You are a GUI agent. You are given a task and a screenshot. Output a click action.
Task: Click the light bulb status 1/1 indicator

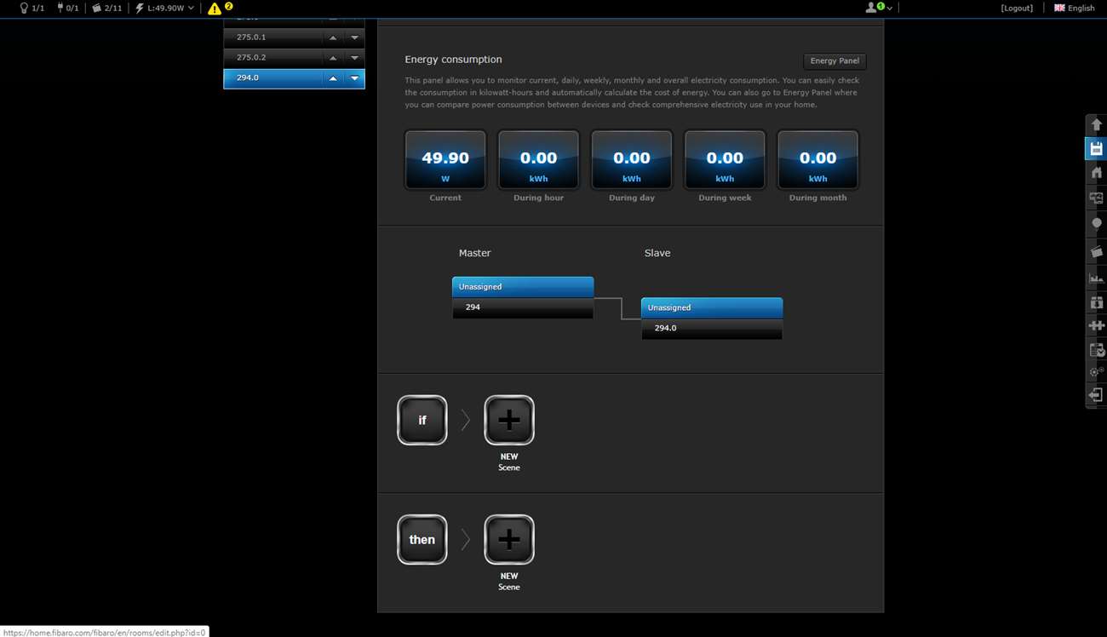click(x=32, y=9)
